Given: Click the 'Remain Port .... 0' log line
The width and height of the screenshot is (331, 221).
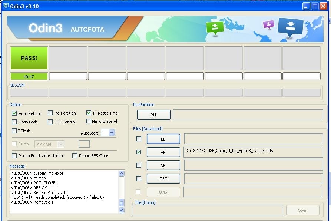Looking at the screenshot, I should pos(39,192).
